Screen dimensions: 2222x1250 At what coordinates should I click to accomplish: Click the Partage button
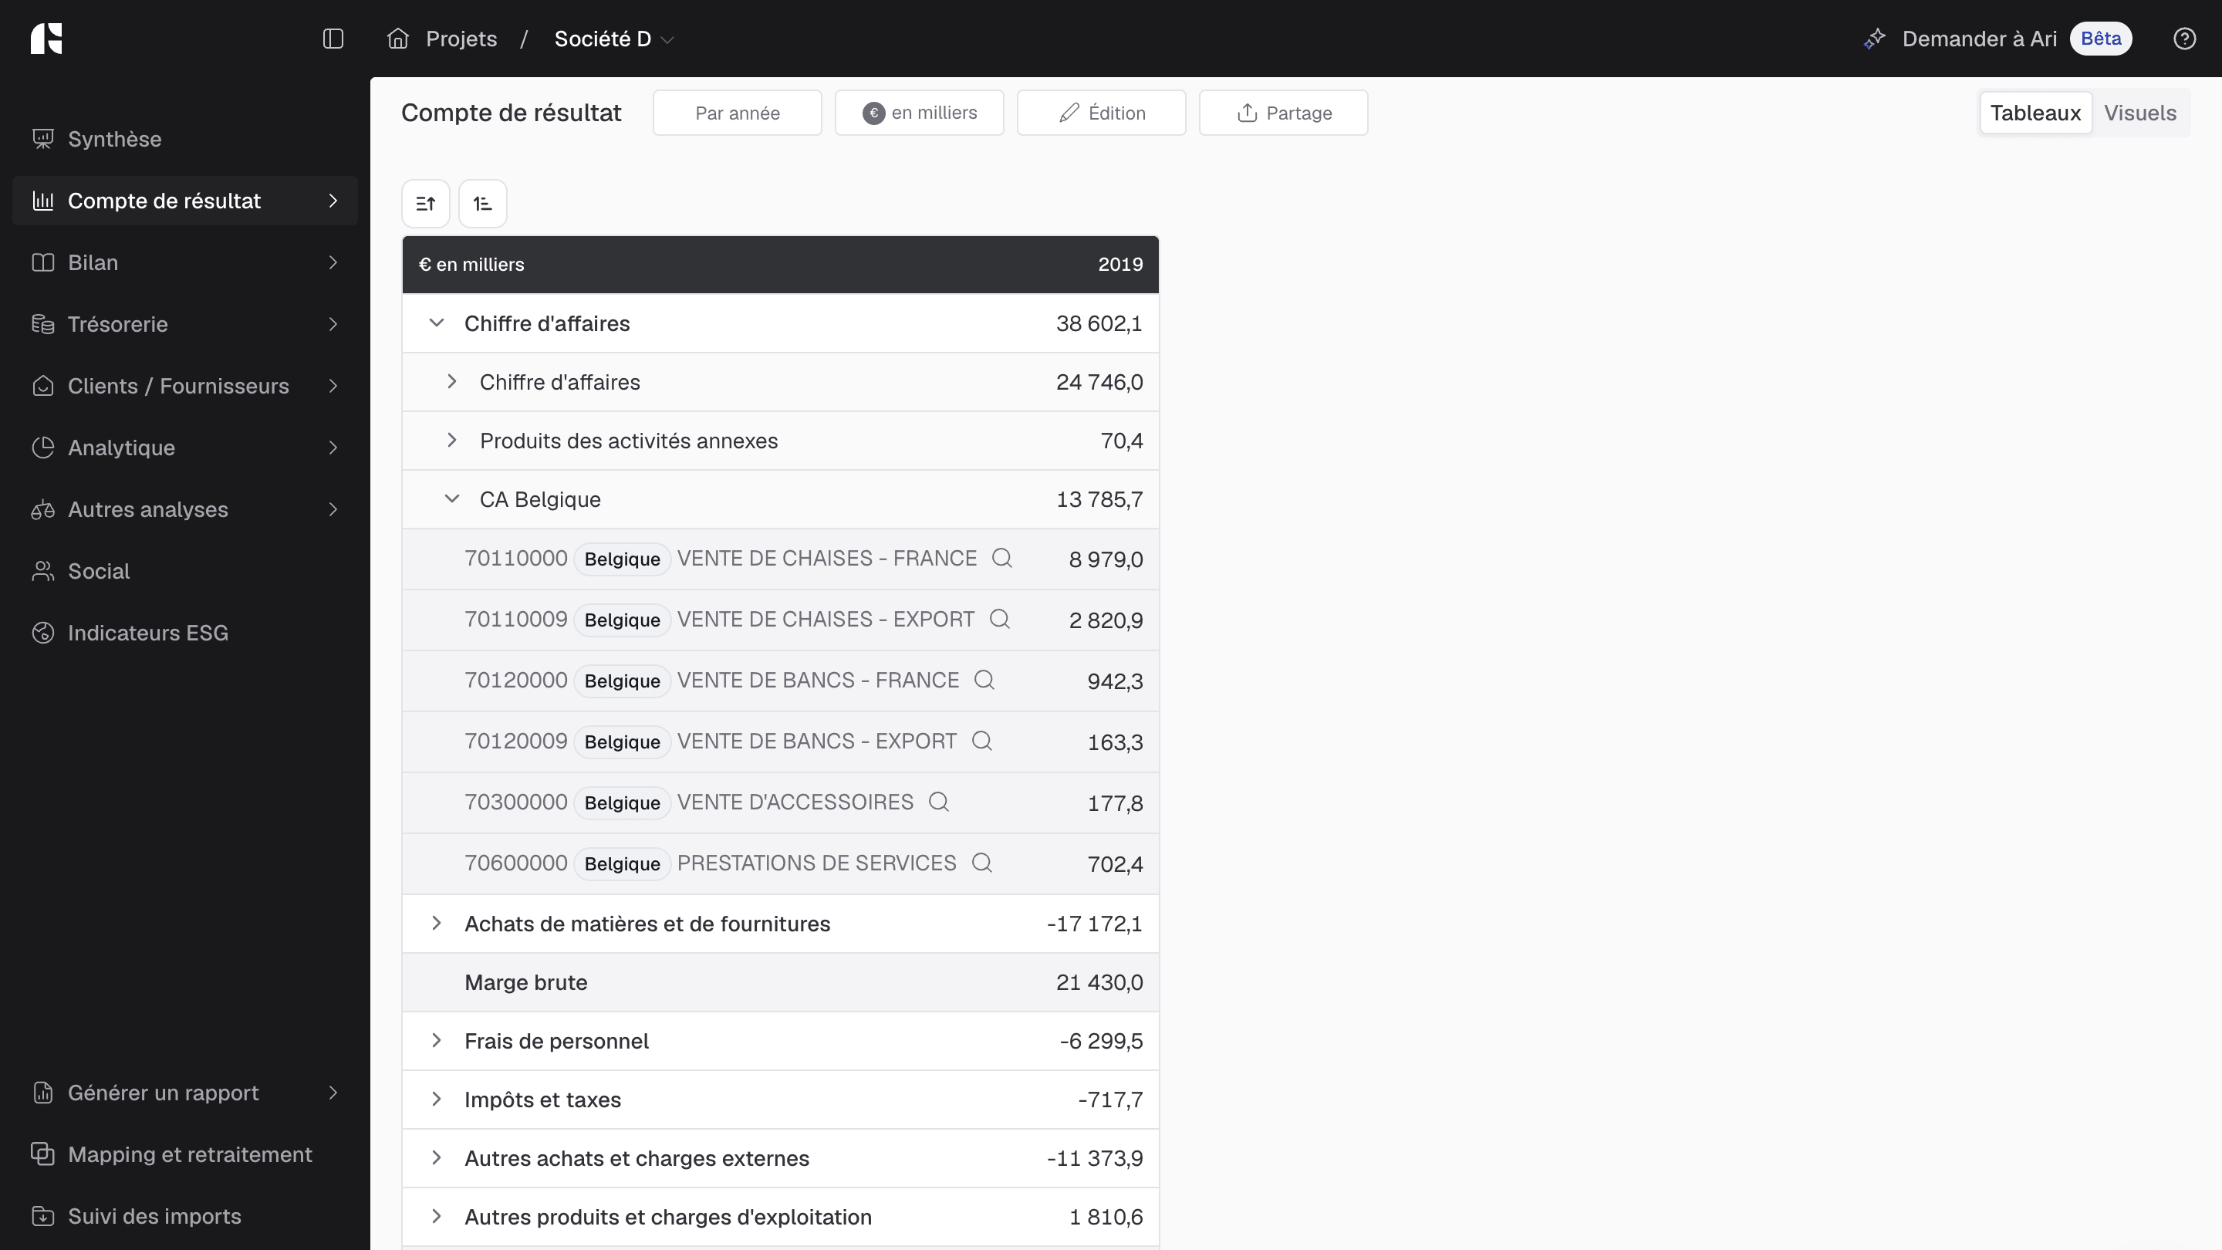(1284, 113)
